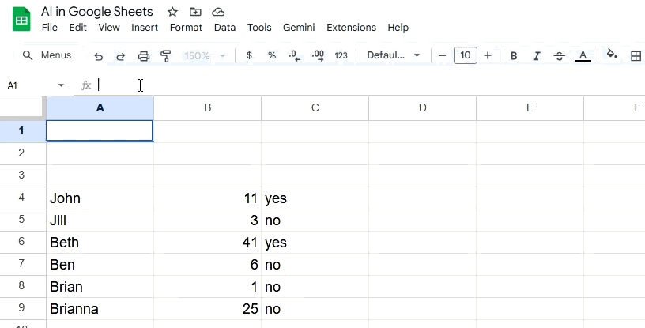Select the selected empty cell A1
This screenshot has width=645, height=328.
[x=100, y=131]
